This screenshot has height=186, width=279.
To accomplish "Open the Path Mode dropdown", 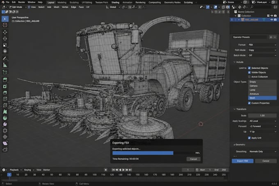I will point(262,50).
